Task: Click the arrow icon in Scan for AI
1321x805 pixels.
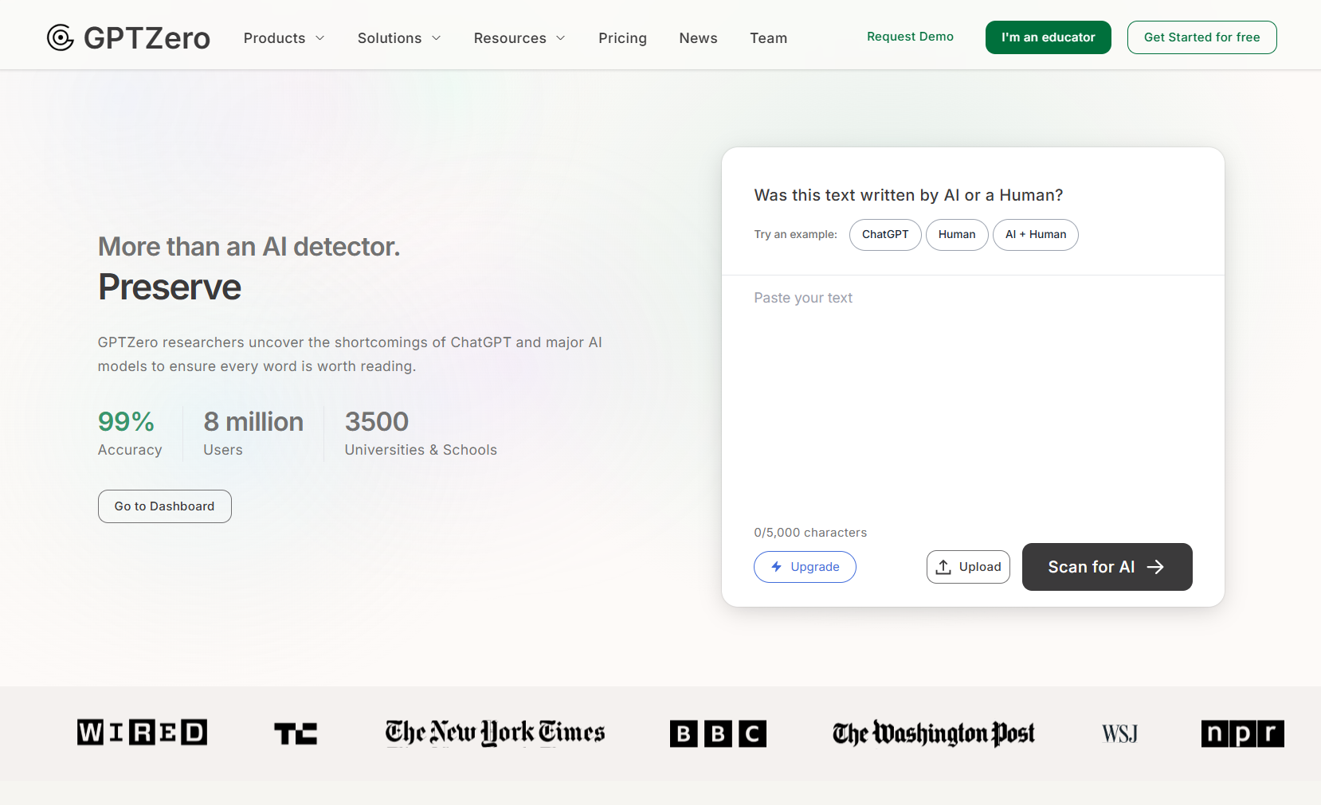Action: (x=1155, y=567)
